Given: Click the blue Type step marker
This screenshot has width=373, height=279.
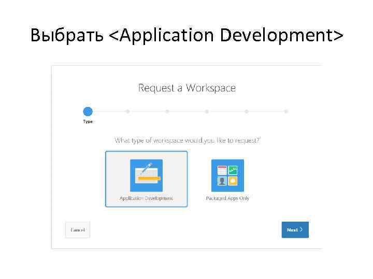Looking at the screenshot, I should 88,112.
